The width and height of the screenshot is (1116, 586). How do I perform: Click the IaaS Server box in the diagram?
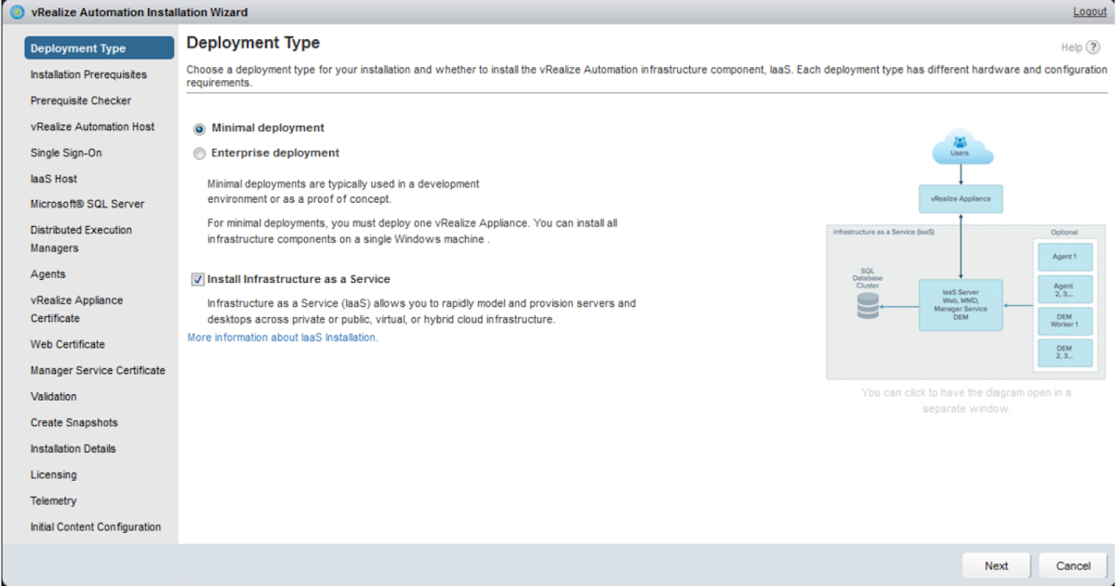[963, 304]
